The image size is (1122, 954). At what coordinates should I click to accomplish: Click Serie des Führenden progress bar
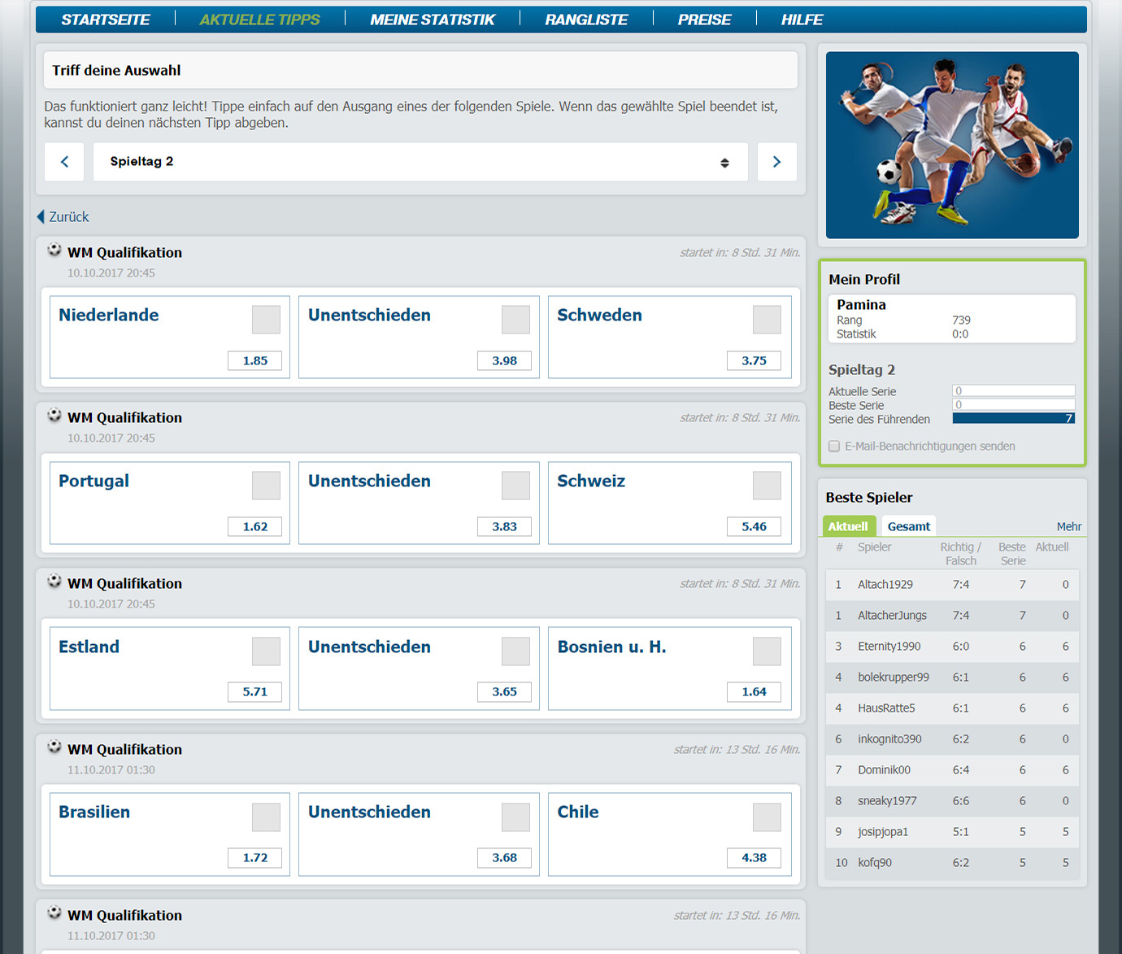click(1014, 419)
